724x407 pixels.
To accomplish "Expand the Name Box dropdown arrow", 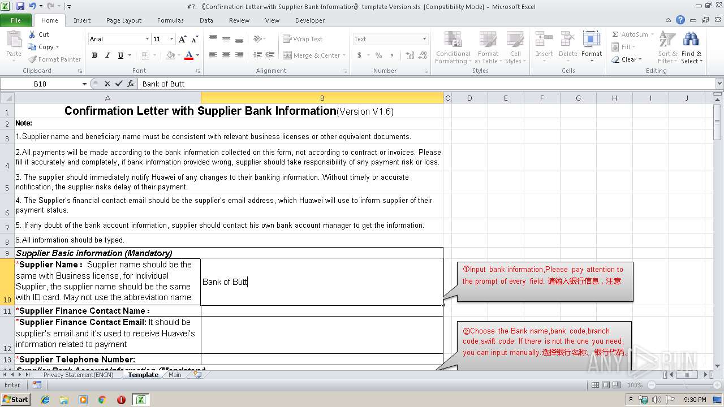I will tap(84, 84).
